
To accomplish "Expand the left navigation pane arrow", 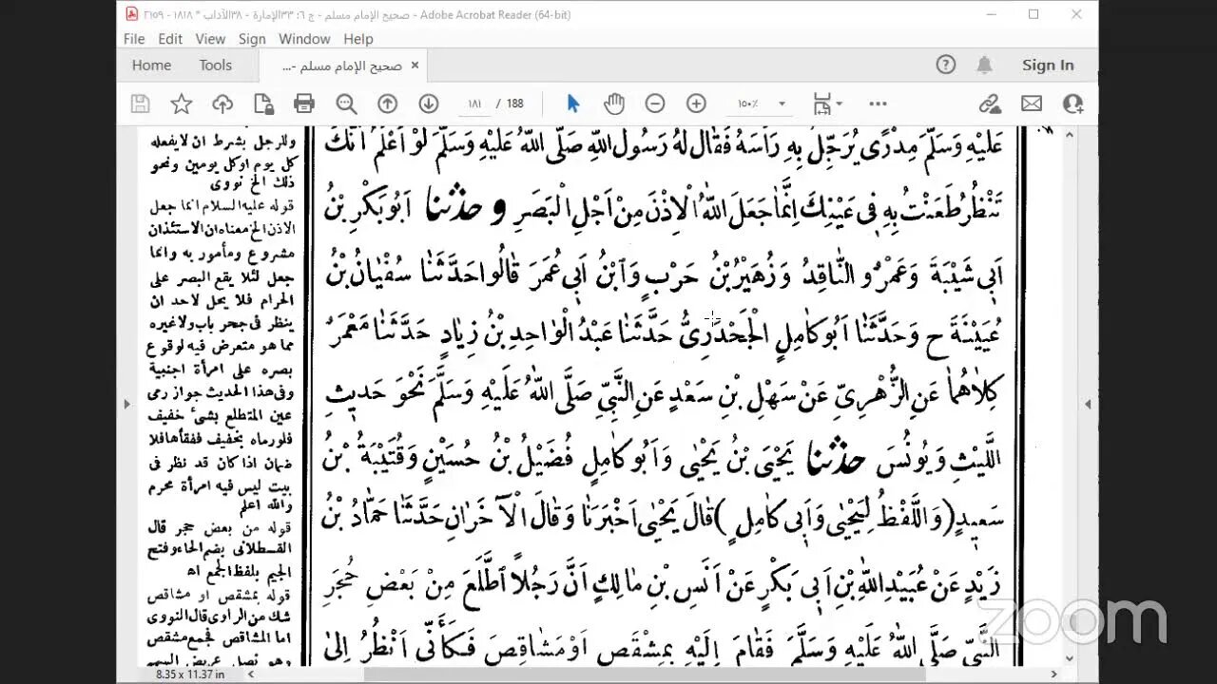I will coord(126,404).
